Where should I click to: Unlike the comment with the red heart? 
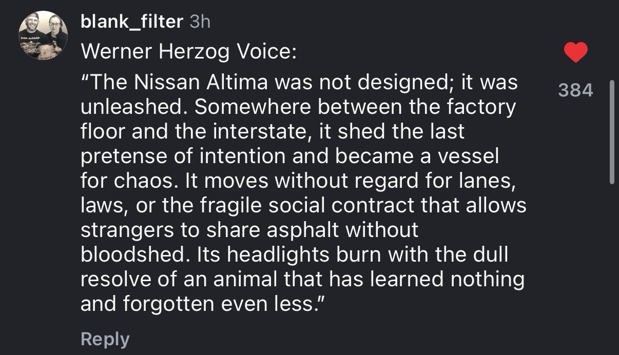click(x=575, y=53)
